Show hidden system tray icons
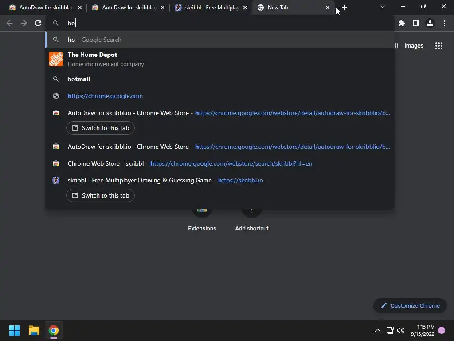Viewport: 454px width, 341px height. [x=378, y=330]
